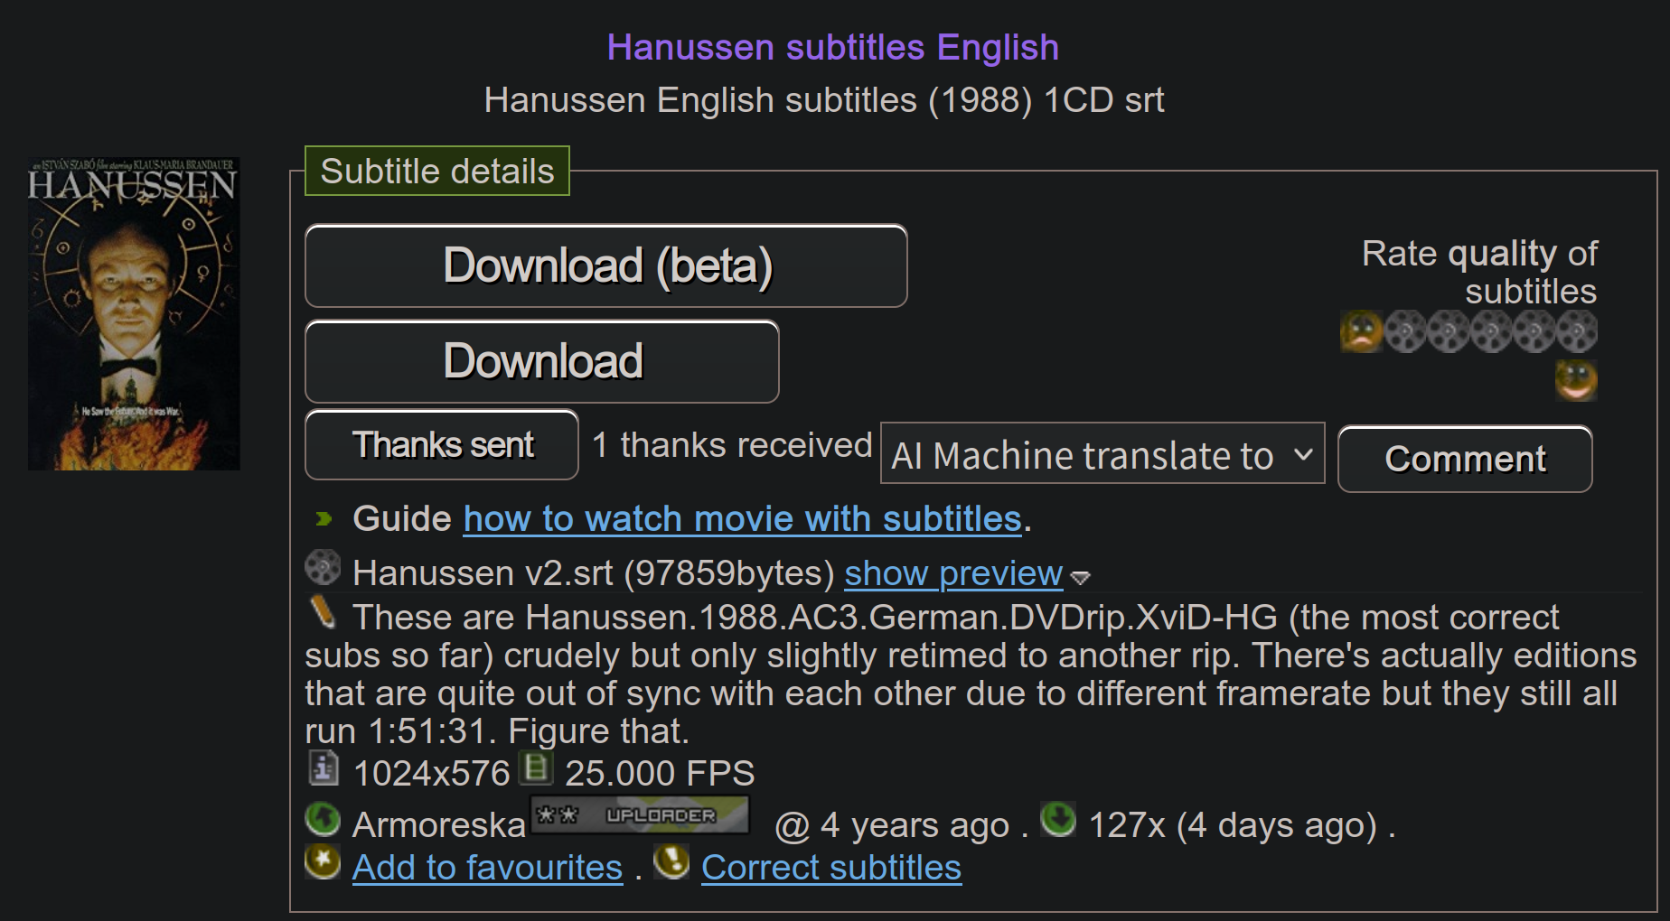This screenshot has width=1670, height=921.
Task: Open the how to watch movie guide link
Action: point(742,519)
